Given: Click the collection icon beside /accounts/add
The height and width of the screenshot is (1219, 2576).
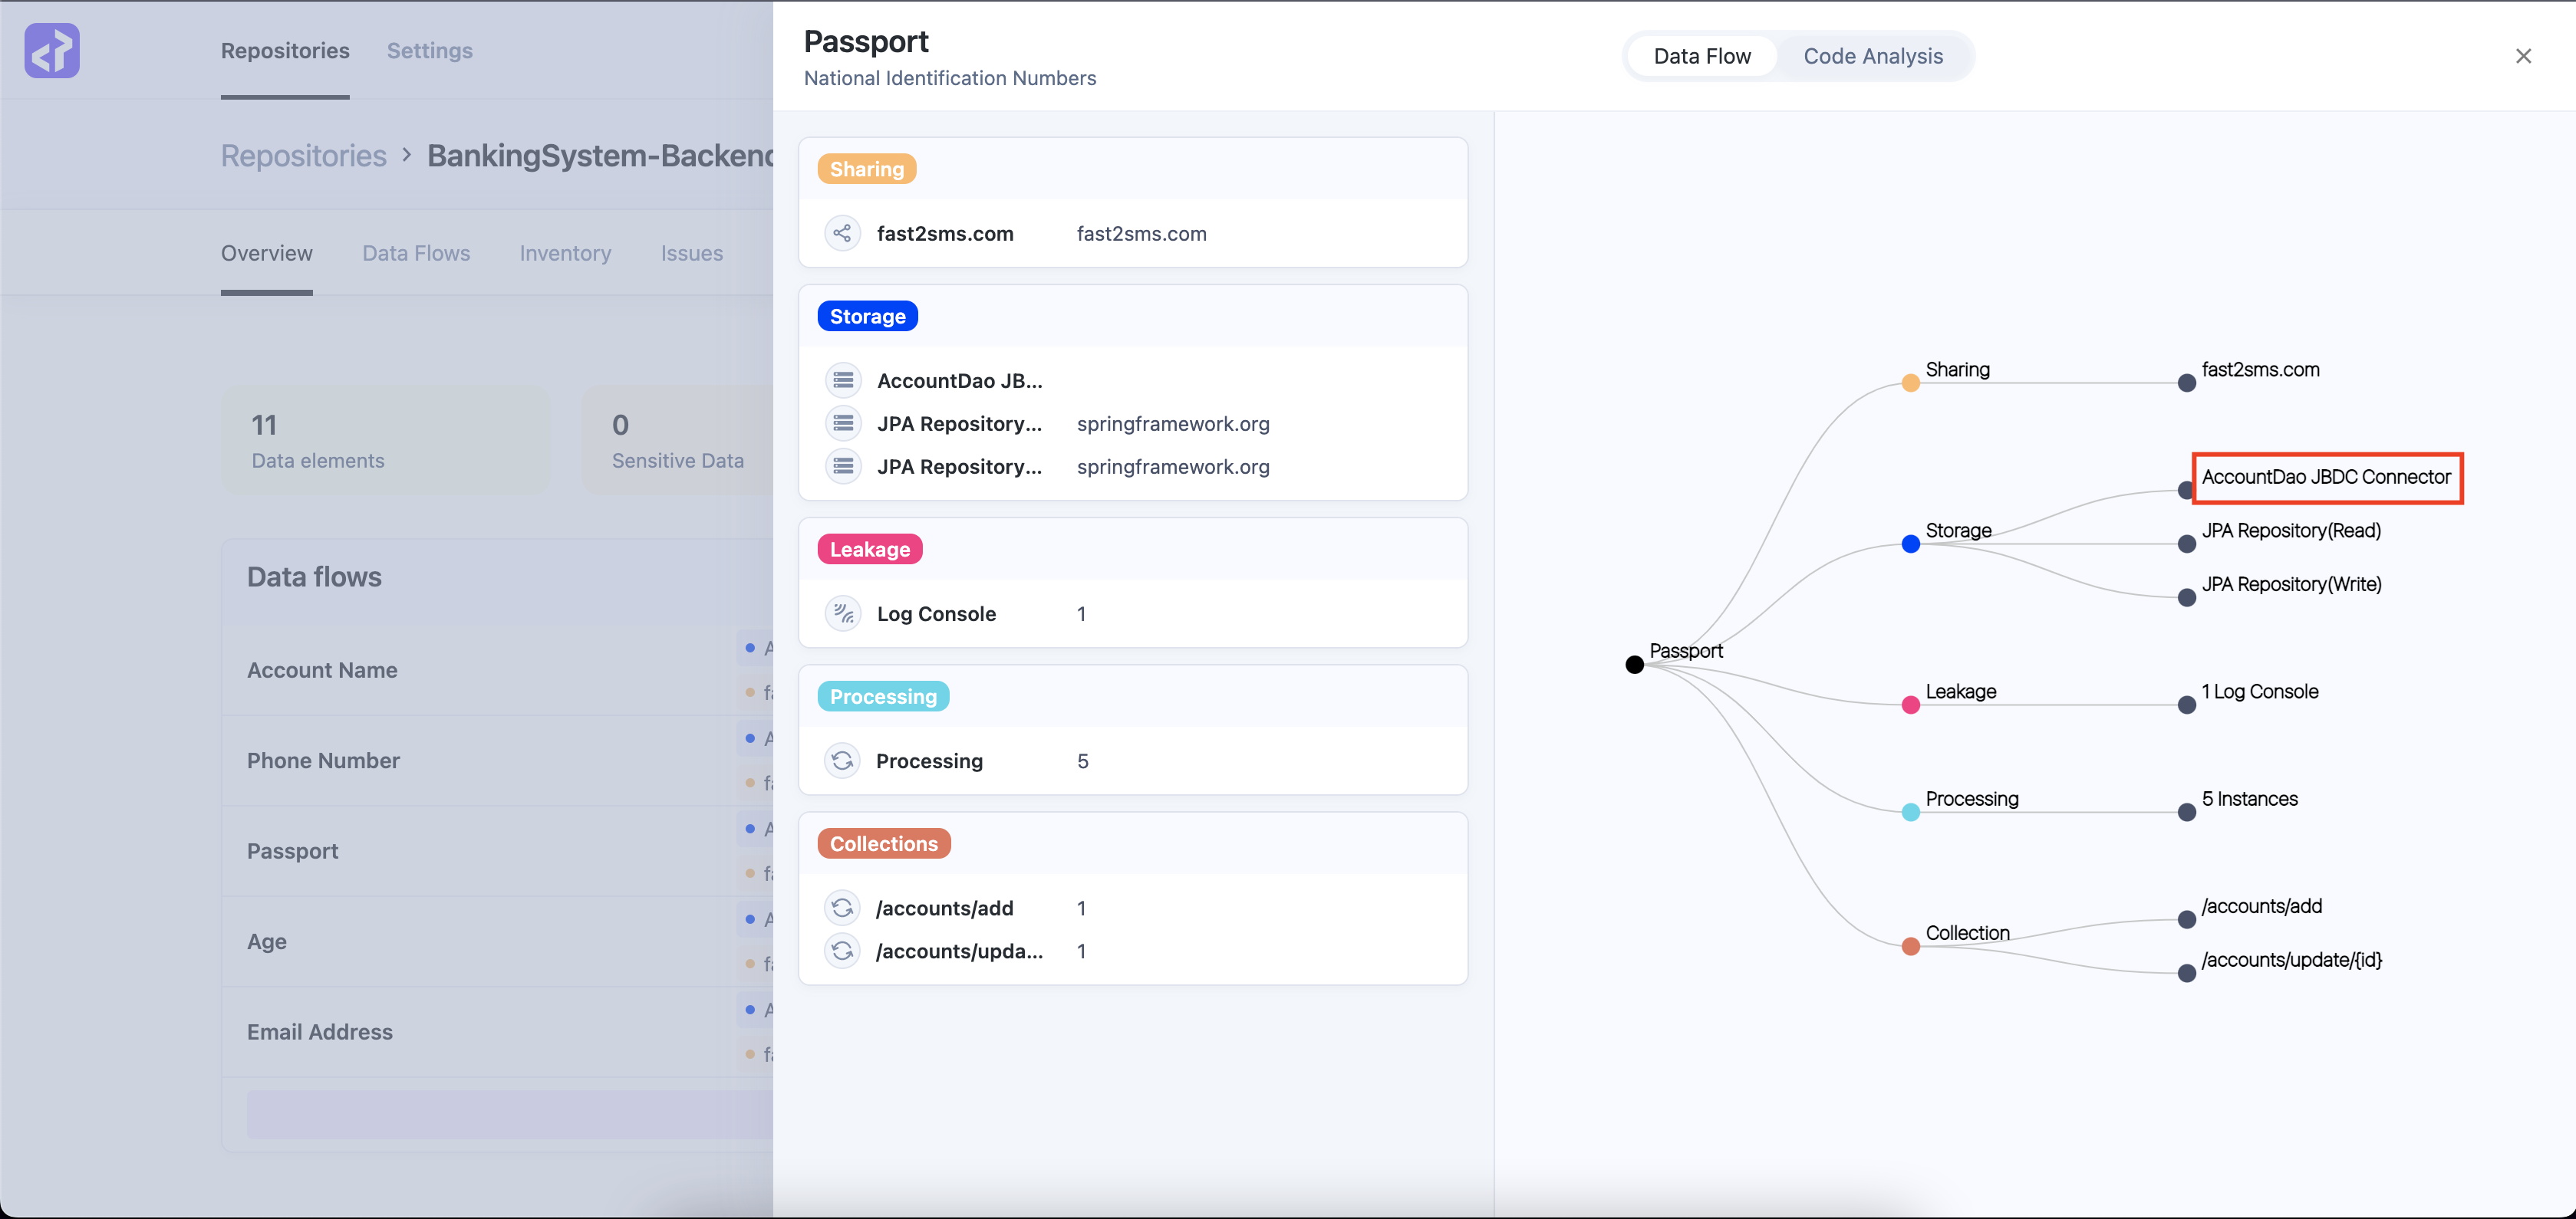Looking at the screenshot, I should 843,907.
